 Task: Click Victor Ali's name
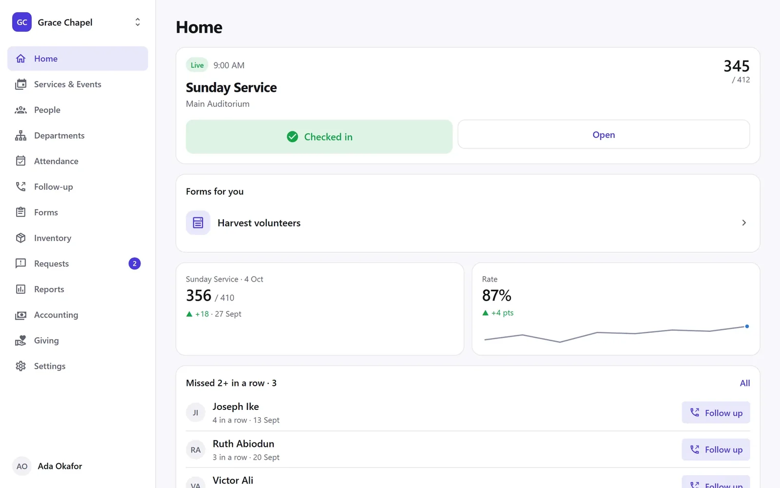[233, 480]
